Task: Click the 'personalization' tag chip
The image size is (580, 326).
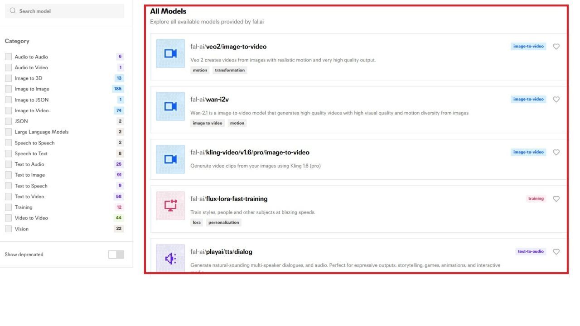Action: pyautogui.click(x=223, y=223)
